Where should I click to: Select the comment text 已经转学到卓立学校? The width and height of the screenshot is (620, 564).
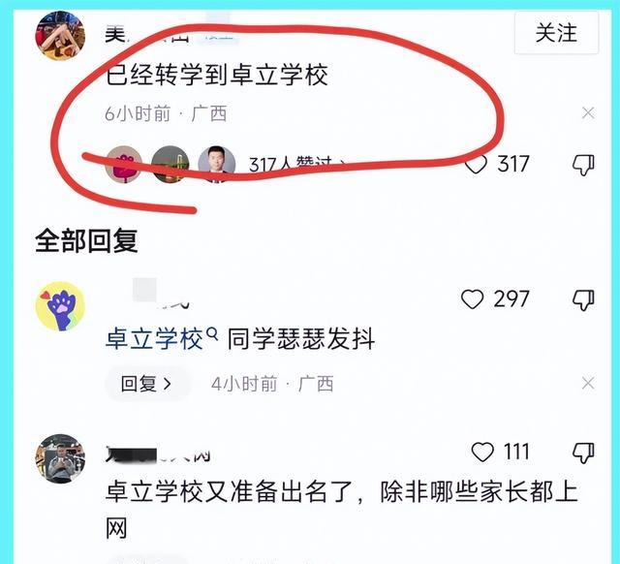217,75
